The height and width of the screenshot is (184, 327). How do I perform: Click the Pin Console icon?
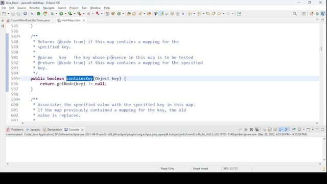(294, 129)
